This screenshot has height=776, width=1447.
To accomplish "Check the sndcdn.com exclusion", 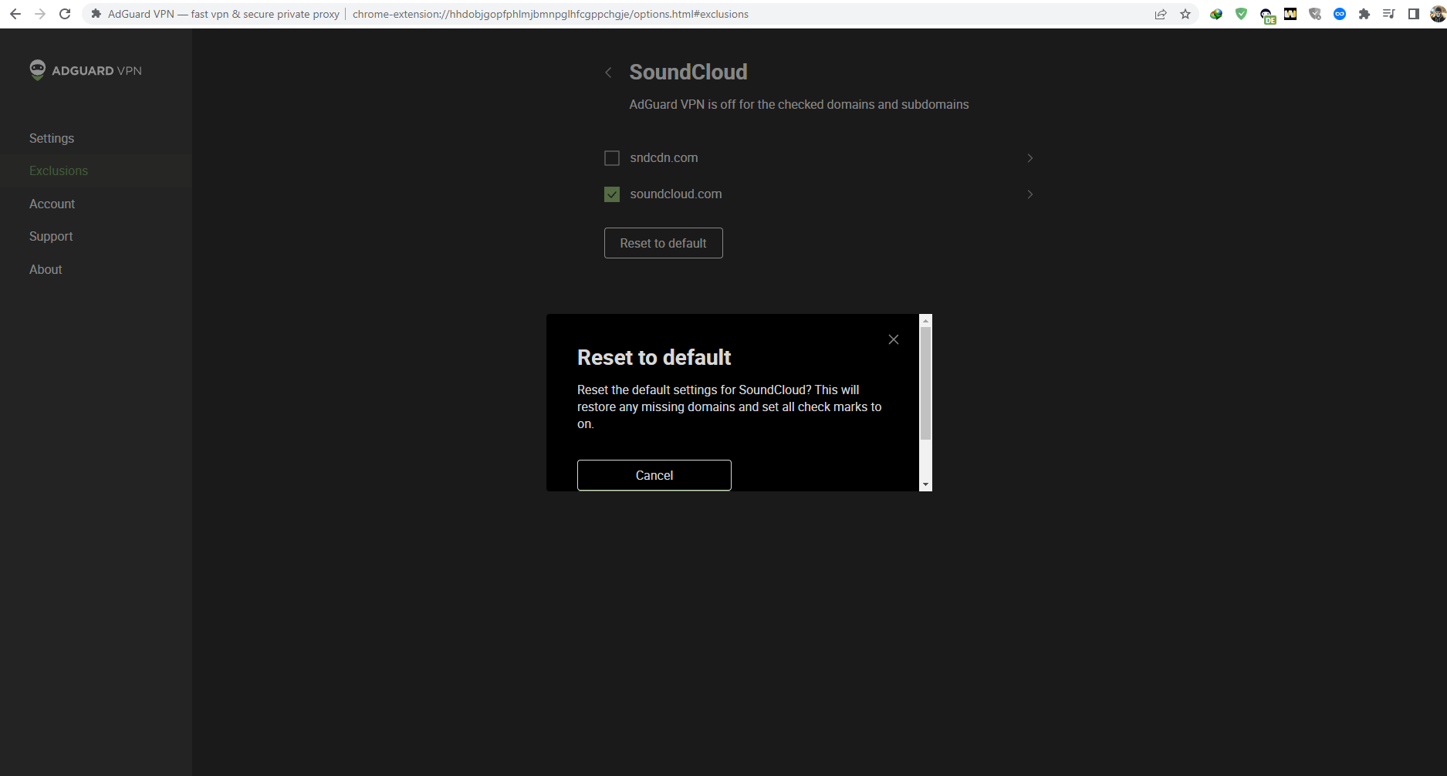I will click(612, 157).
